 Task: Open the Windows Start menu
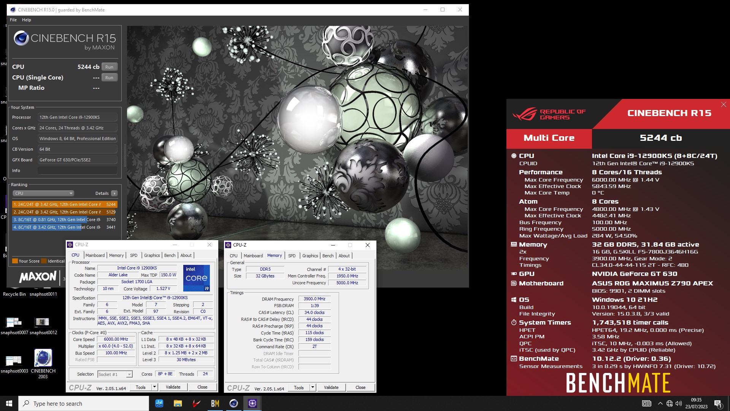[x=9, y=403]
